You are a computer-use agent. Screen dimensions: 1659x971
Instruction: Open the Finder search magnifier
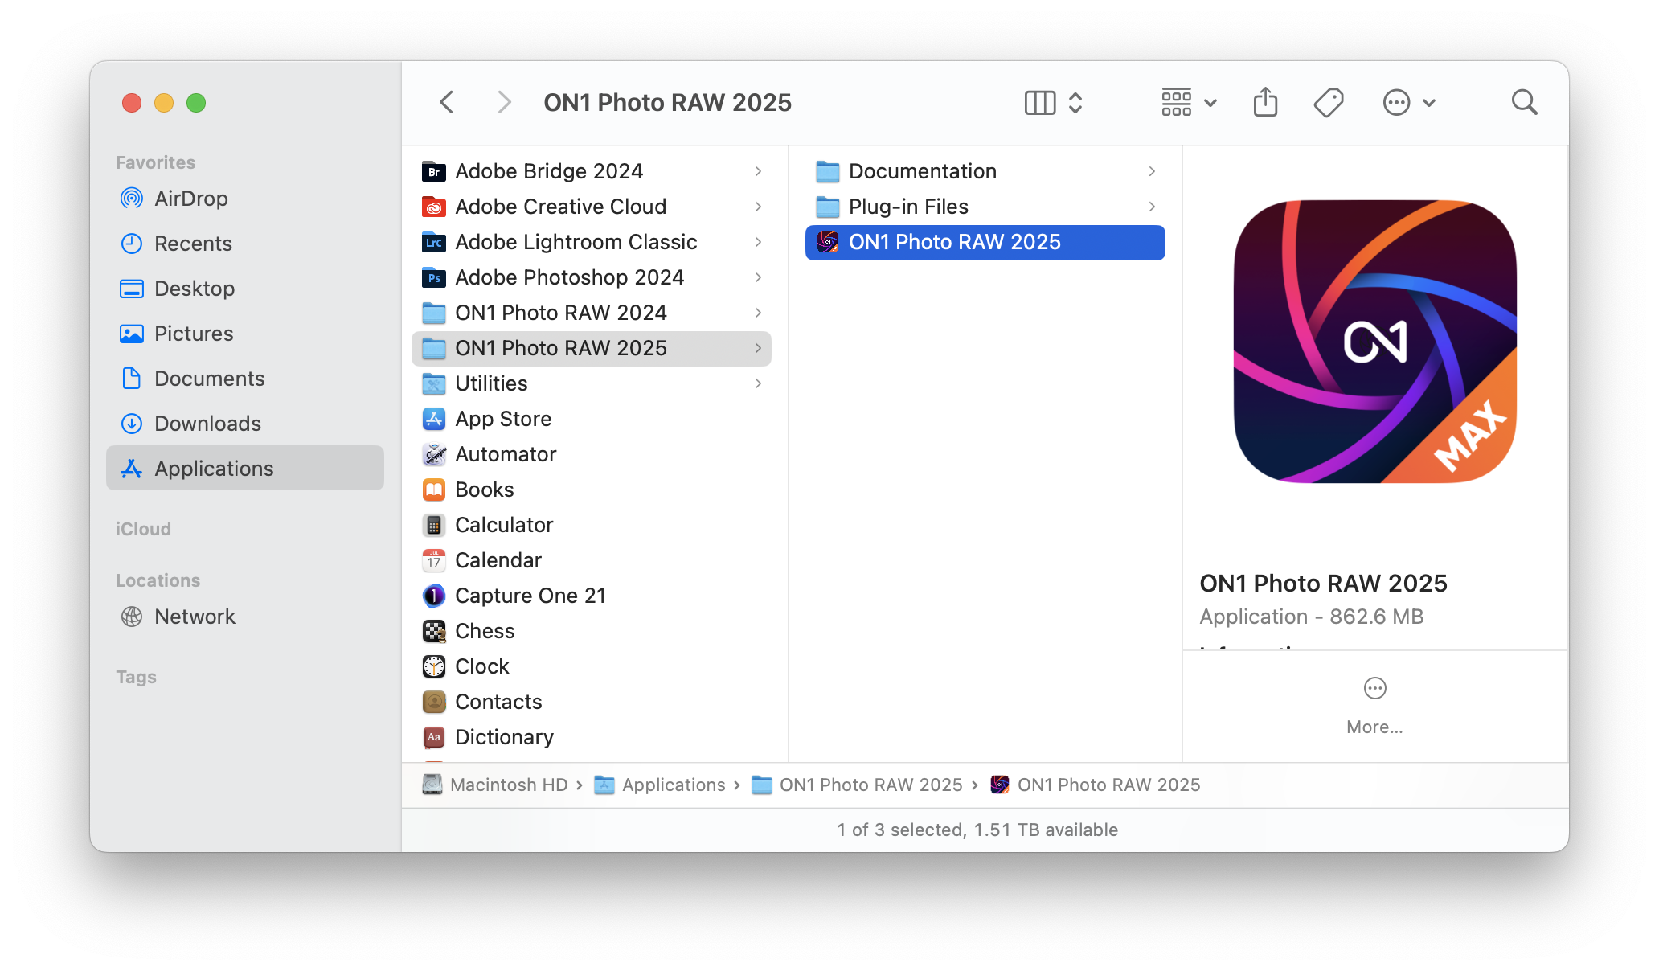point(1524,103)
